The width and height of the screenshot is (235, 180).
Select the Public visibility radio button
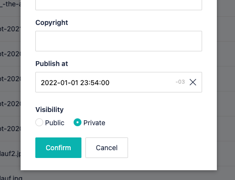click(39, 122)
